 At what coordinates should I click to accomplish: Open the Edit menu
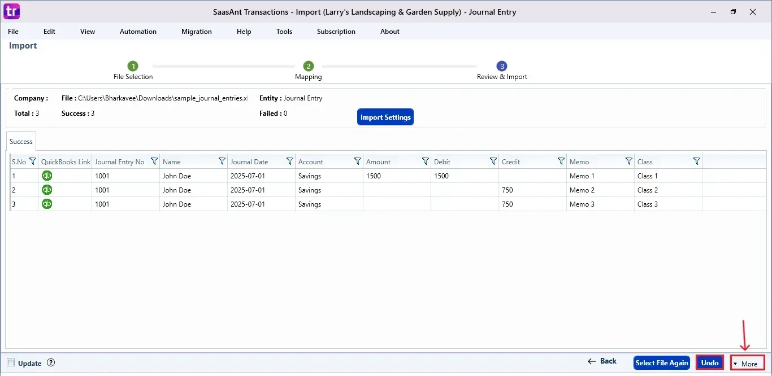tap(49, 32)
